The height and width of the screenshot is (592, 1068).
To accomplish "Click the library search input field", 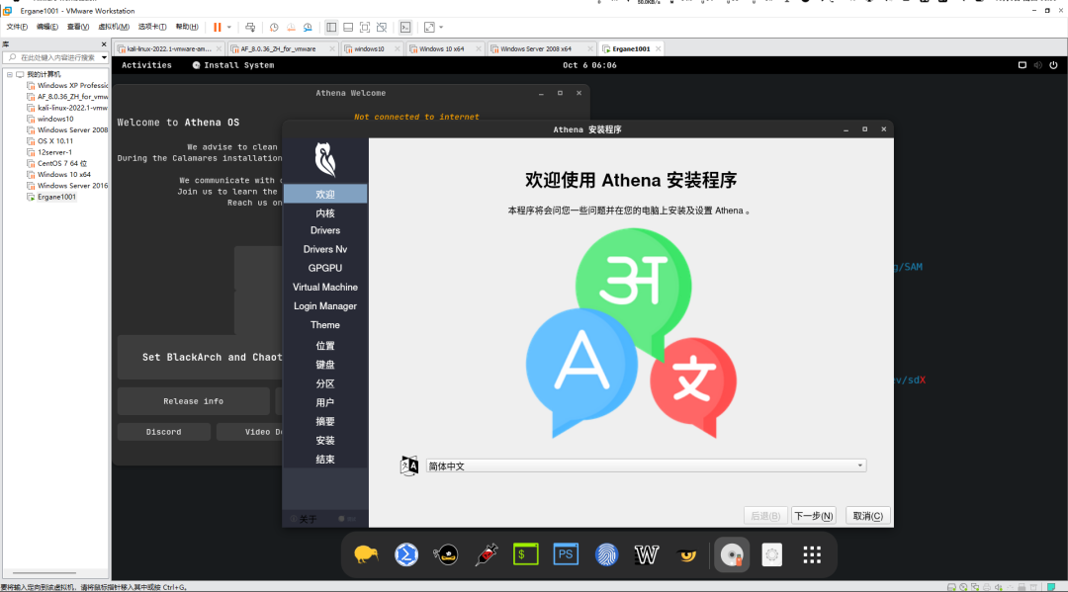I will coord(54,58).
